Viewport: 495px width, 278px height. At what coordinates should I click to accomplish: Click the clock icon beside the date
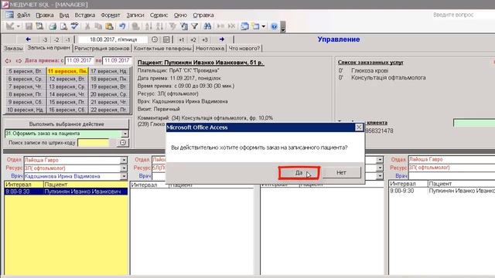coord(155,39)
